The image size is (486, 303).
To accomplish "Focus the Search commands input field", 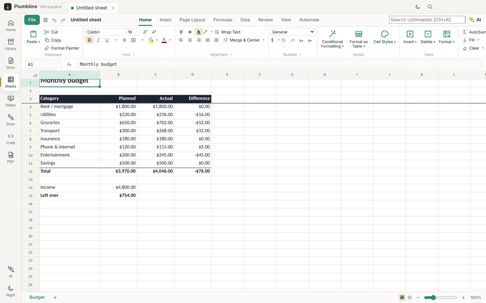I will click(427, 20).
